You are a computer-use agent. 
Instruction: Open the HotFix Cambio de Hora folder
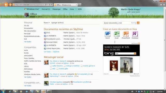(32, 61)
